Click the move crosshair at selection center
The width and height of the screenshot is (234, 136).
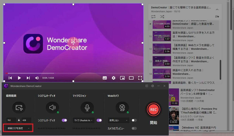73,43
